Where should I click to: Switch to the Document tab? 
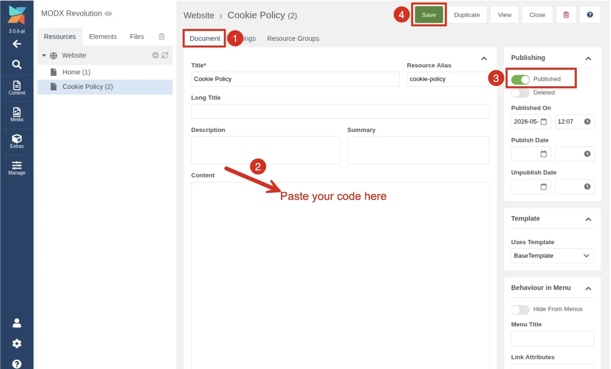point(205,39)
